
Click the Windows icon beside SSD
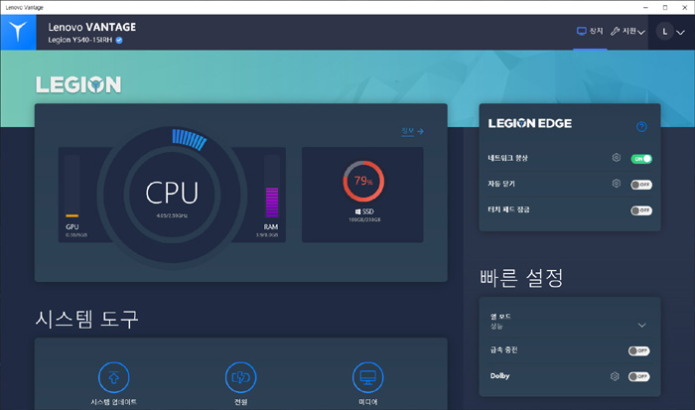[x=357, y=211]
